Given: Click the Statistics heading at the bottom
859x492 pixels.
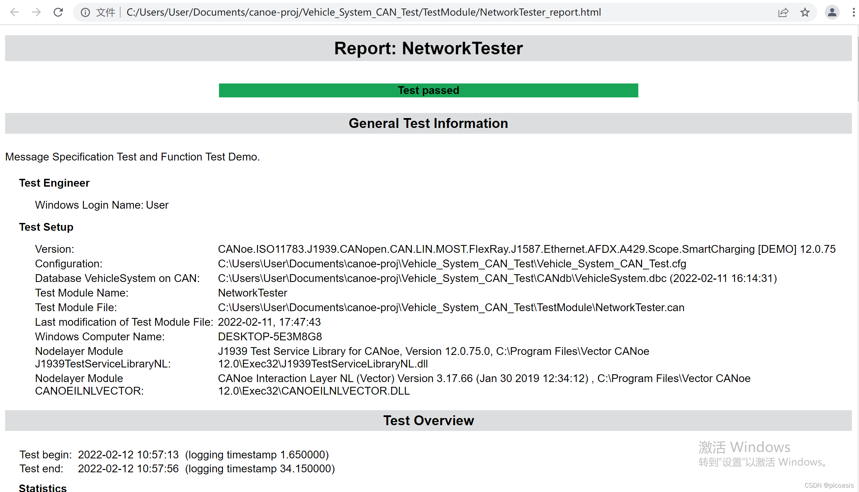Looking at the screenshot, I should pos(43,488).
